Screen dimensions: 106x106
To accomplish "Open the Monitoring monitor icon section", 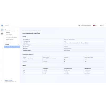I will pos(2,30).
